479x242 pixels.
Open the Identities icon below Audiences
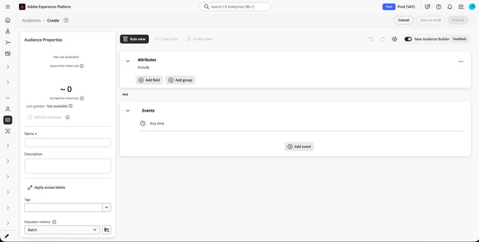tap(8, 131)
